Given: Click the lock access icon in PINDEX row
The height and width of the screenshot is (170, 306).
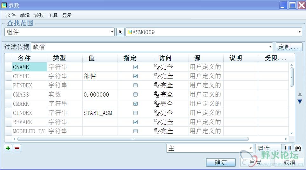Looking at the screenshot, I should (x=157, y=85).
